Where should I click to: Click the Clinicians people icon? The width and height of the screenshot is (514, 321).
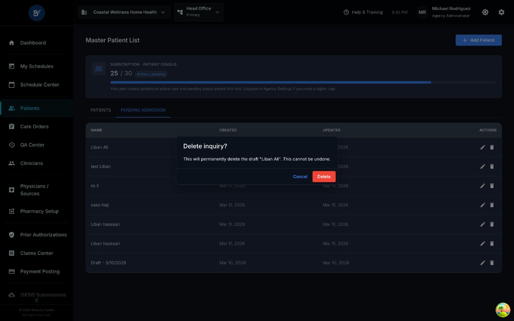pyautogui.click(x=12, y=163)
